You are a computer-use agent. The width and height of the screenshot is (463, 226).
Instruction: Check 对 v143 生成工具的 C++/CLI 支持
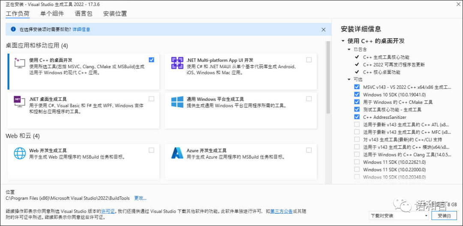pyautogui.click(x=357, y=139)
